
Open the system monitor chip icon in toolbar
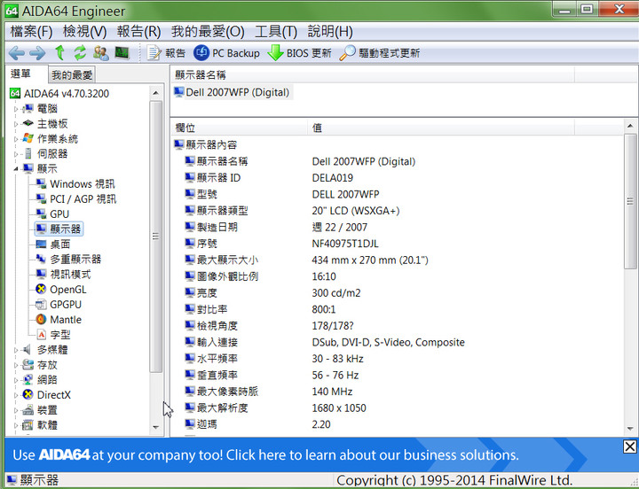(x=122, y=53)
